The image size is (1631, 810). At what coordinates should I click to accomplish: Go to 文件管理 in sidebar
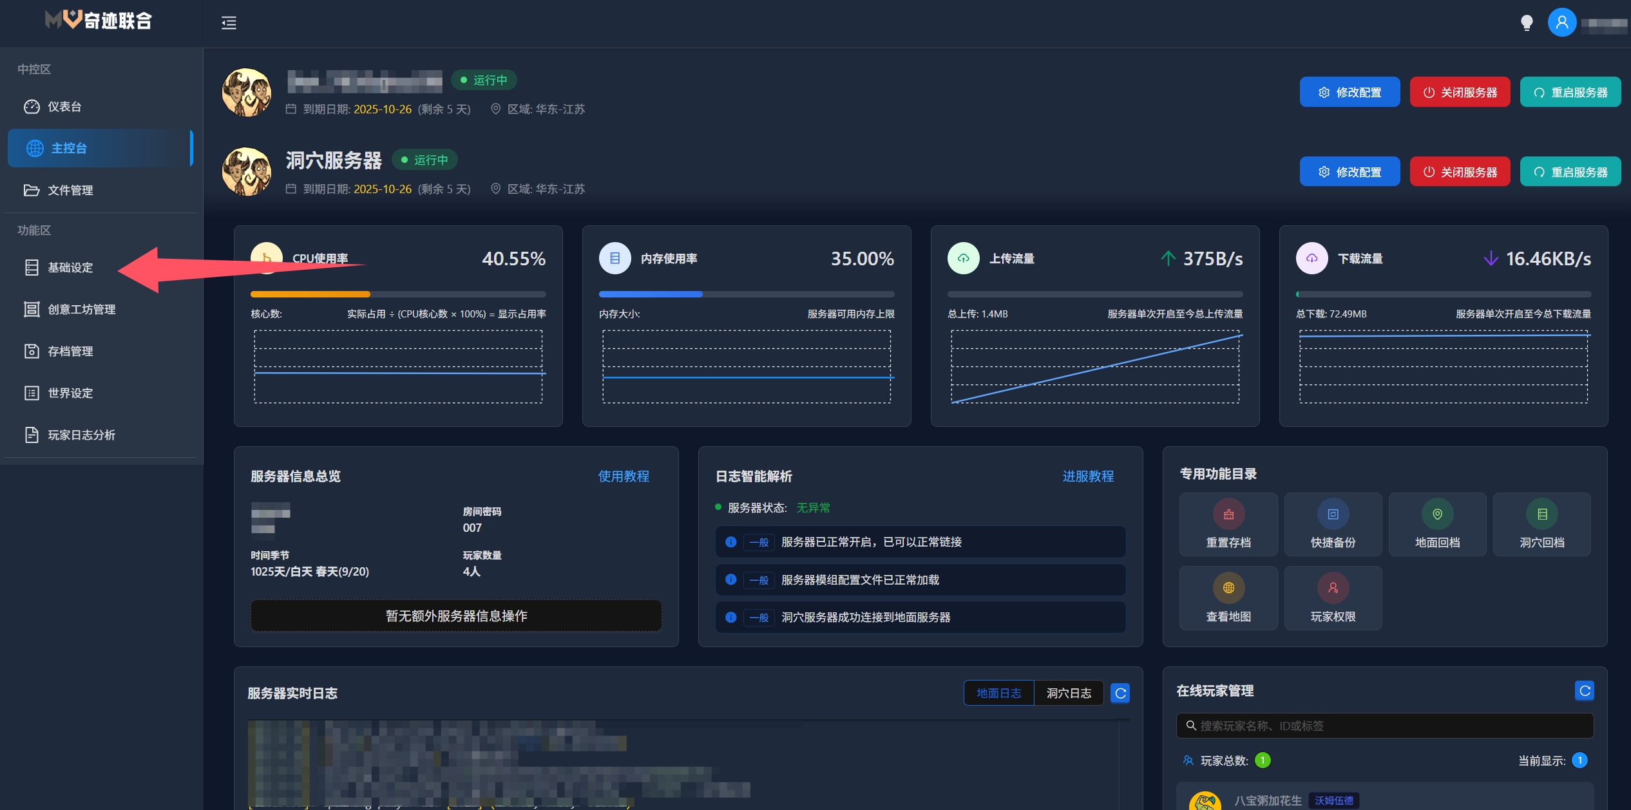click(70, 191)
